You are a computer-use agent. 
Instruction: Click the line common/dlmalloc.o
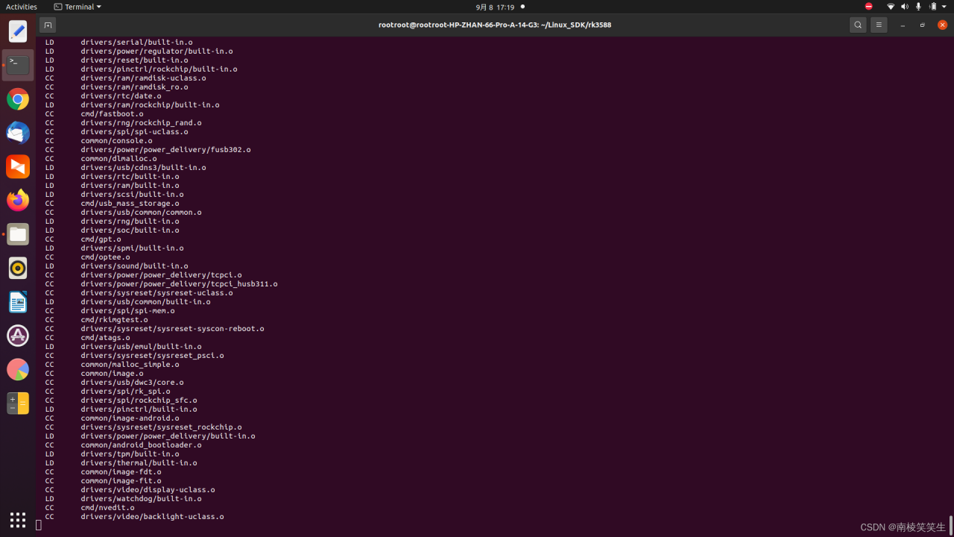pyautogui.click(x=119, y=159)
